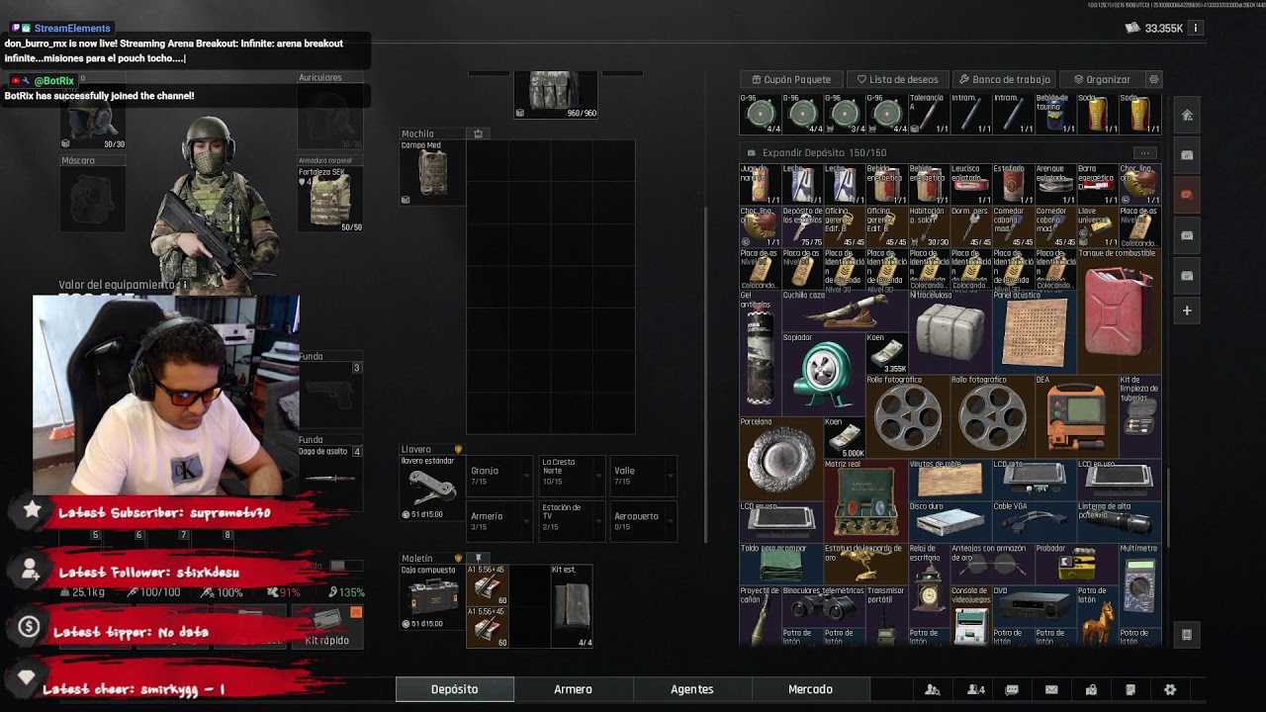
Task: Open the safe icon below the sidebar
Action: 1187,634
